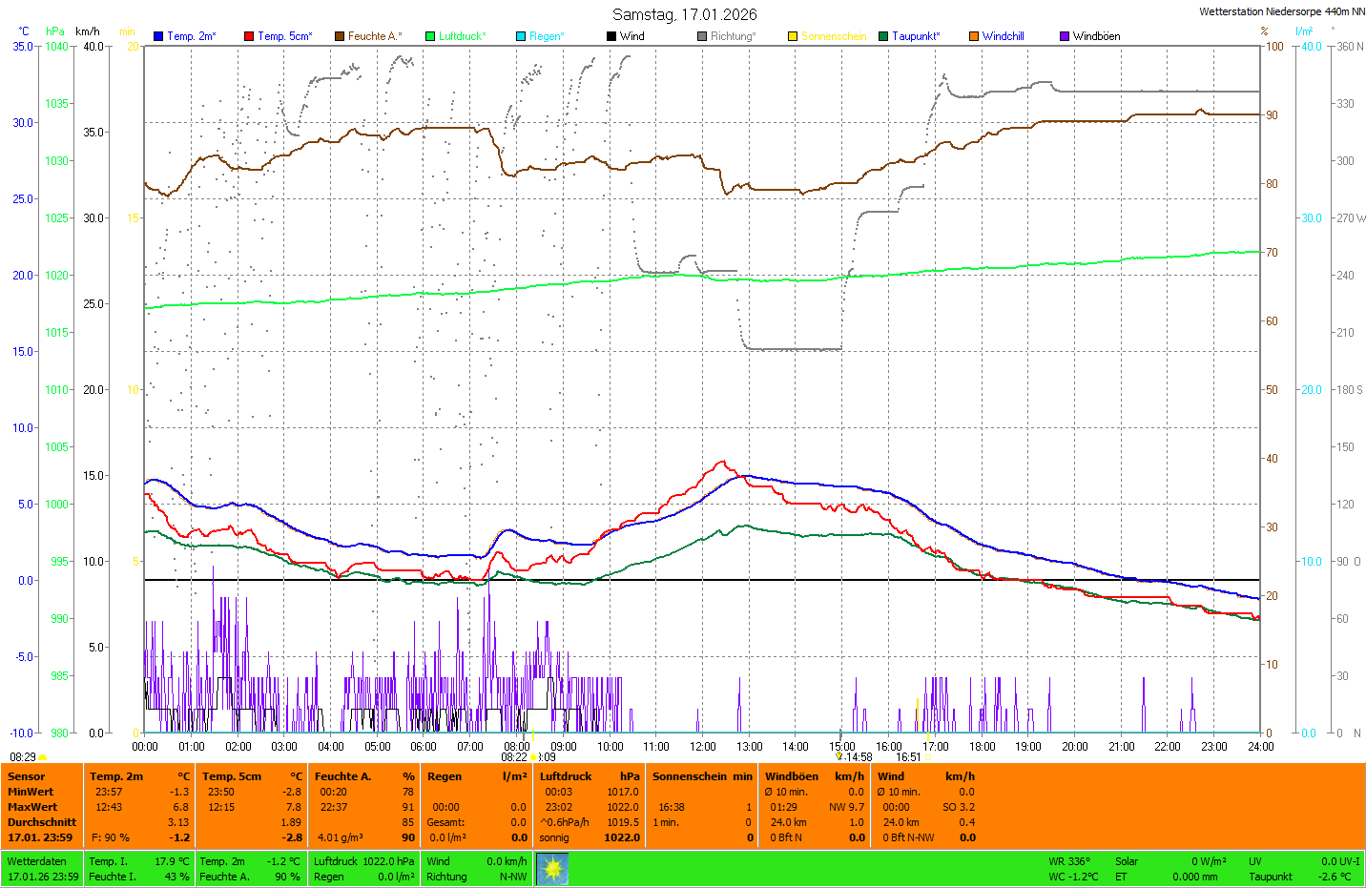Click the red Temp. 5cm legend square
1366x888 pixels.
(249, 36)
